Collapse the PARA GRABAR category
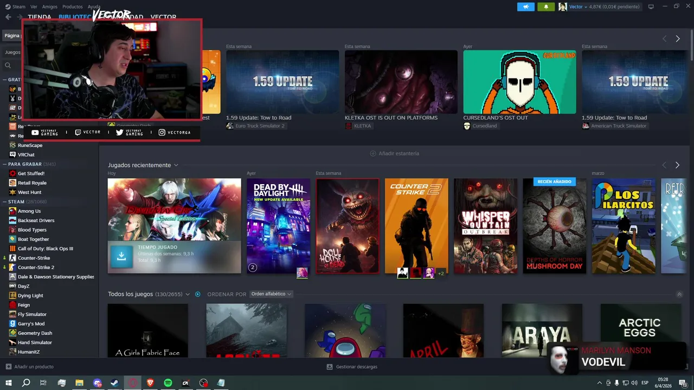This screenshot has width=694, height=390. [x=4, y=164]
